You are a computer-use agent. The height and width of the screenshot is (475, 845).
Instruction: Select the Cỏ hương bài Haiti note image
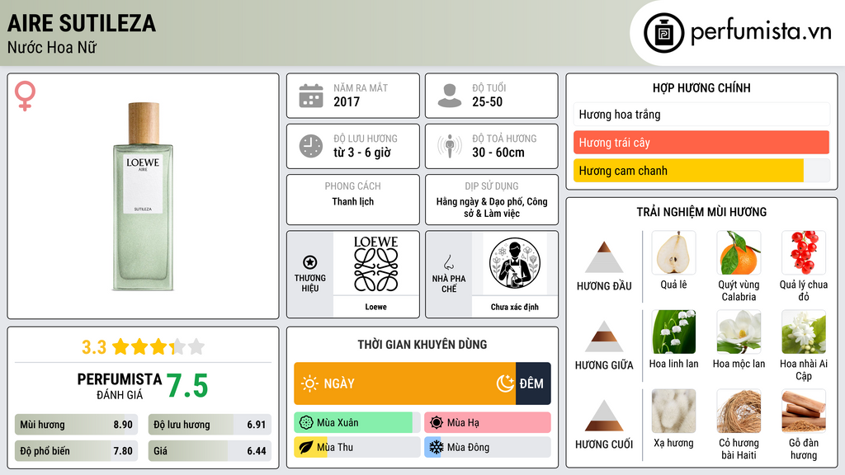tap(739, 411)
